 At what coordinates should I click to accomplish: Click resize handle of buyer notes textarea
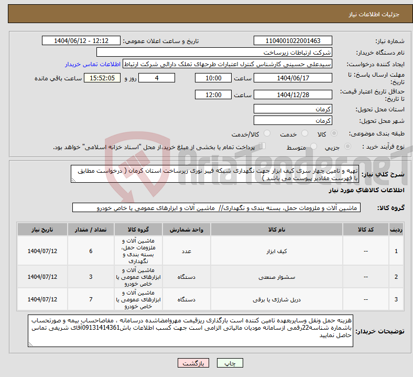[30, 344]
